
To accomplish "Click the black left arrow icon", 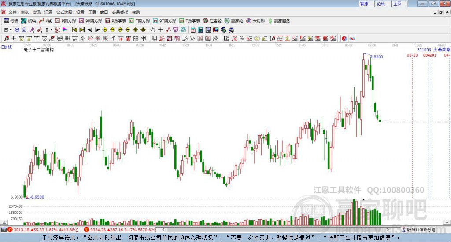I will click(90, 30).
